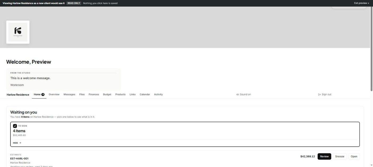This screenshot has height=167, width=373.
Task: Review estimate EST-HARL-001
Action: (324, 156)
